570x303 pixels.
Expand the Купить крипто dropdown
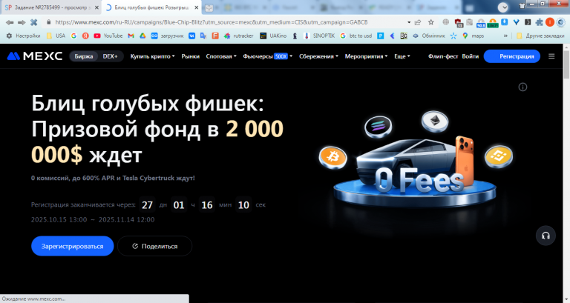[152, 56]
